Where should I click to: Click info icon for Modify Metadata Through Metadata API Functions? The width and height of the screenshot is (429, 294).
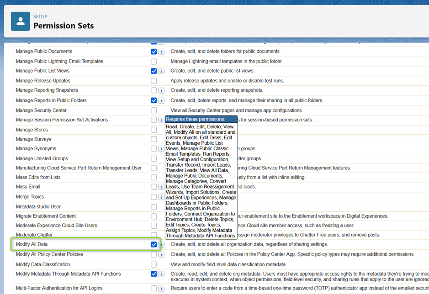click(x=161, y=274)
